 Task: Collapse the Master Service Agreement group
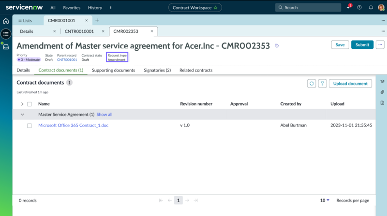click(22, 115)
